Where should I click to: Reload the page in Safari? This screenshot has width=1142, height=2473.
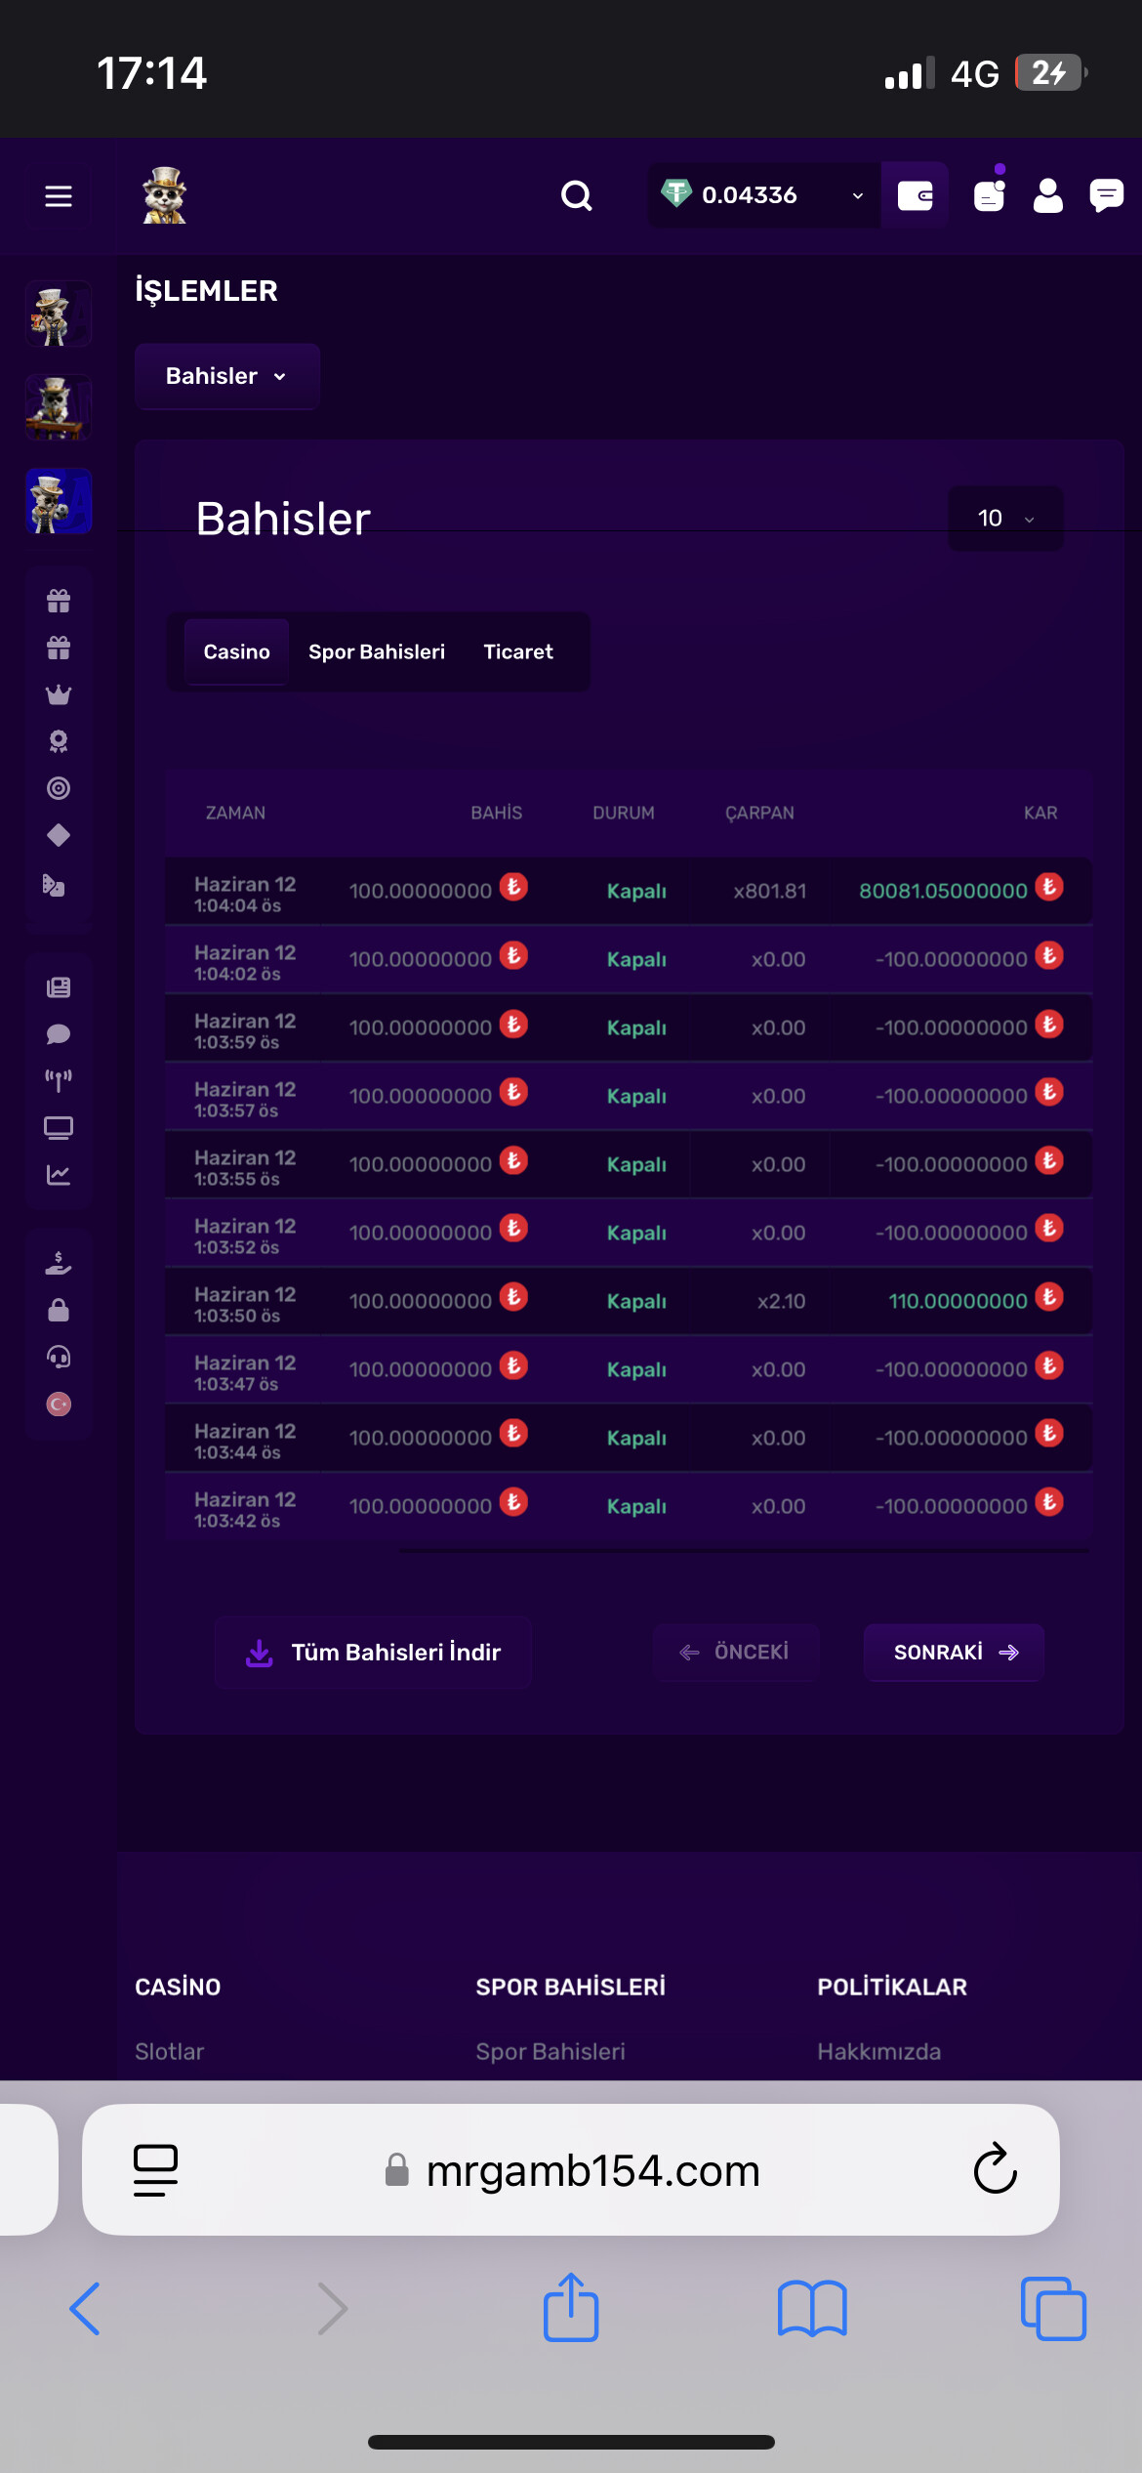[995, 2169]
